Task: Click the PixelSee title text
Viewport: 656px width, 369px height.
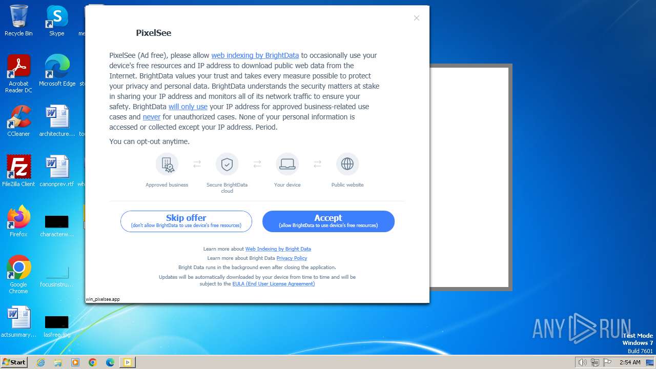Action: pyautogui.click(x=154, y=33)
